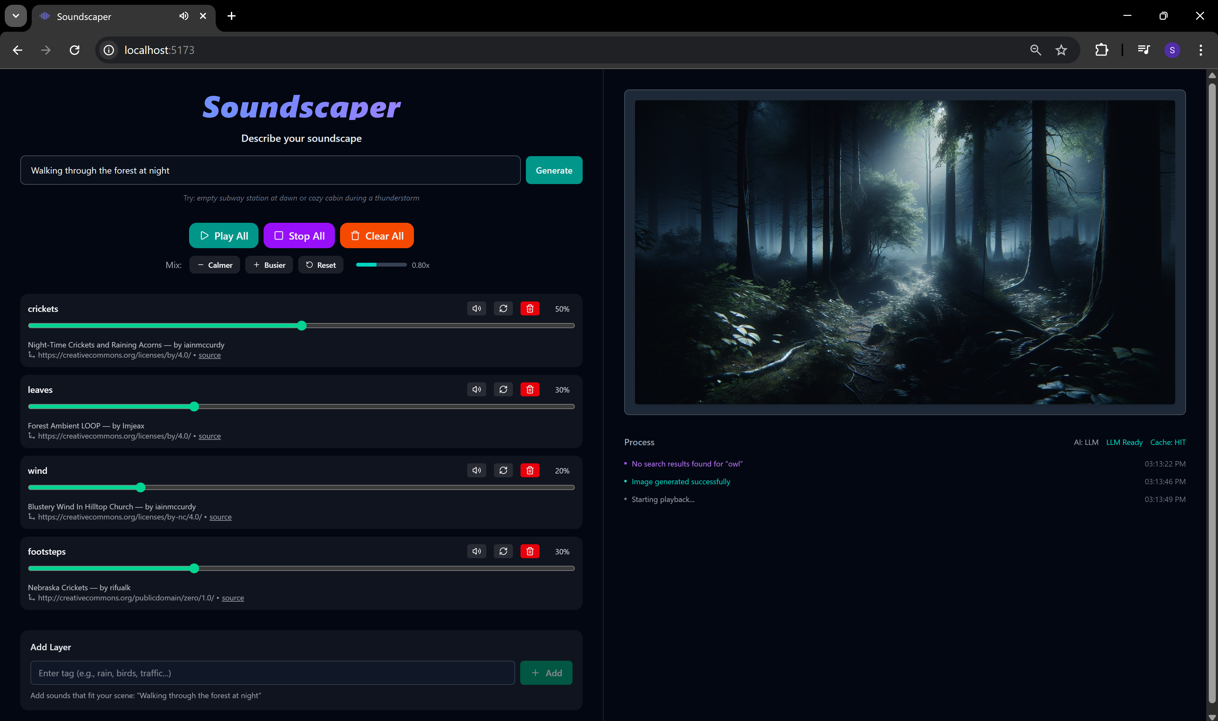Click the browser media control icon
This screenshot has width=1218, height=721.
coord(1143,50)
